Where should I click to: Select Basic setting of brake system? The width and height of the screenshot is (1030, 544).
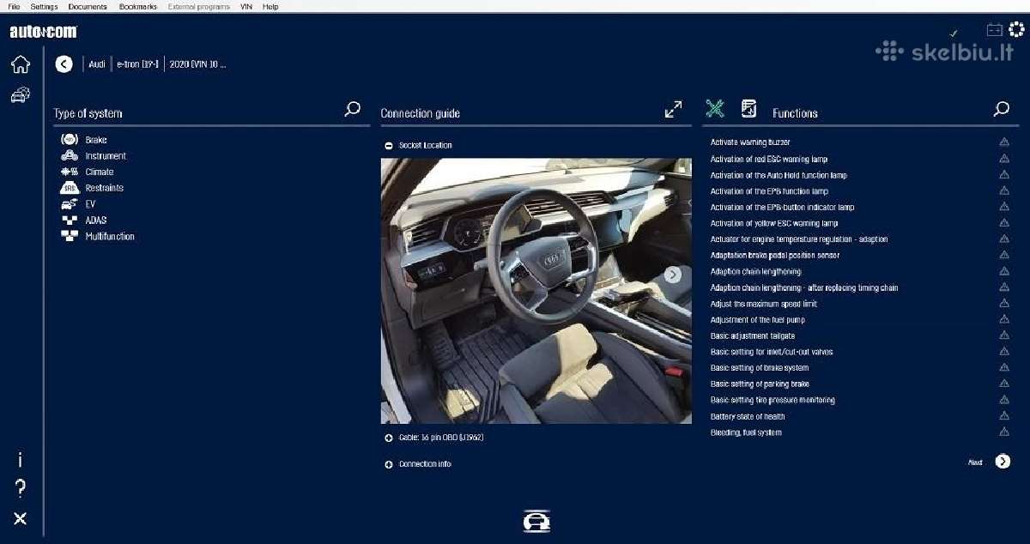point(760,368)
